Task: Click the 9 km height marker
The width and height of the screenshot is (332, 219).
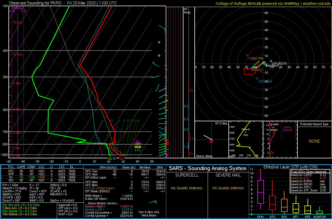Action: point(17,83)
